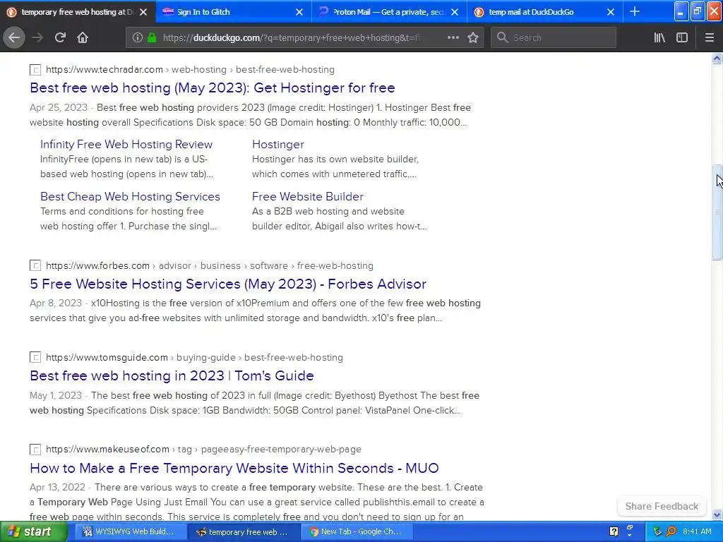Click the makeuseof result favicon
This screenshot has height=542, width=723.
[35, 449]
